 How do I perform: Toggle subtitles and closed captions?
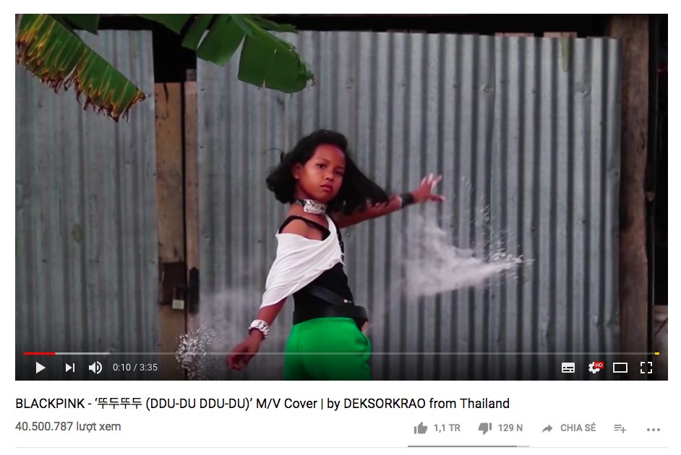tap(567, 368)
